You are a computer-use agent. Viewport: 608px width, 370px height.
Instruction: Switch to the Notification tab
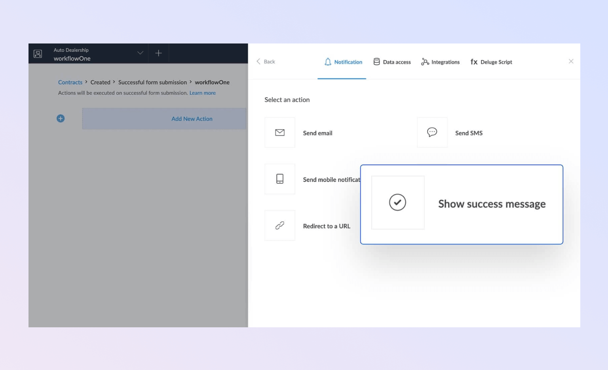343,62
